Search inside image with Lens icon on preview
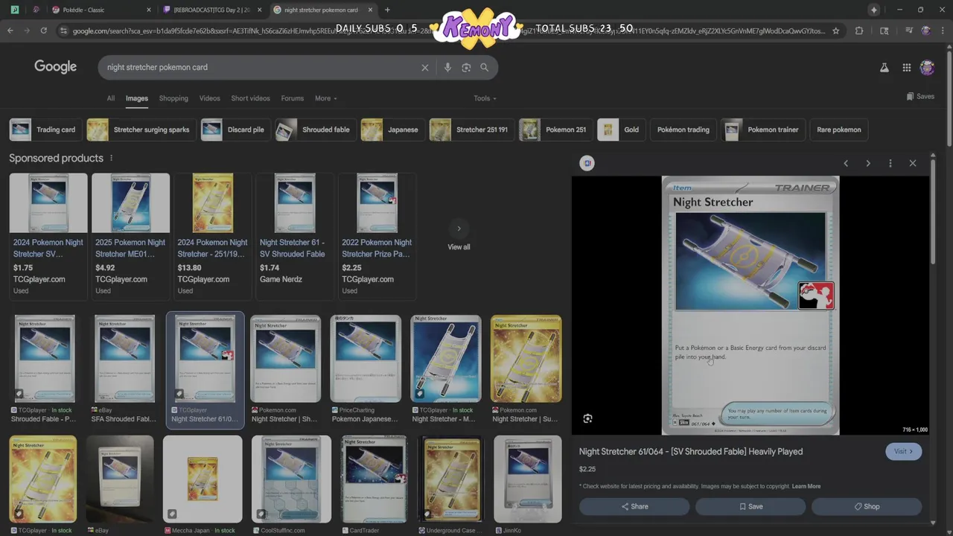Image resolution: width=953 pixels, height=536 pixels. (587, 418)
